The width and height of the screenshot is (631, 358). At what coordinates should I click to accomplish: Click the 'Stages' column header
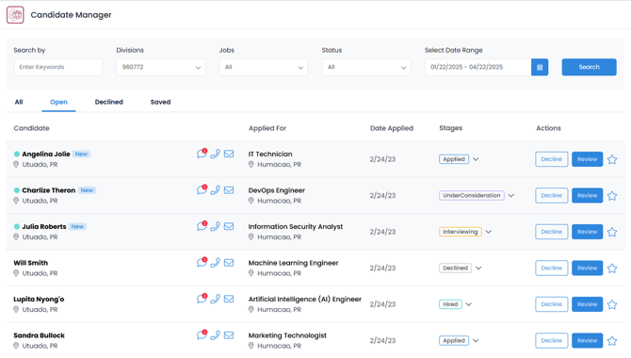click(451, 128)
